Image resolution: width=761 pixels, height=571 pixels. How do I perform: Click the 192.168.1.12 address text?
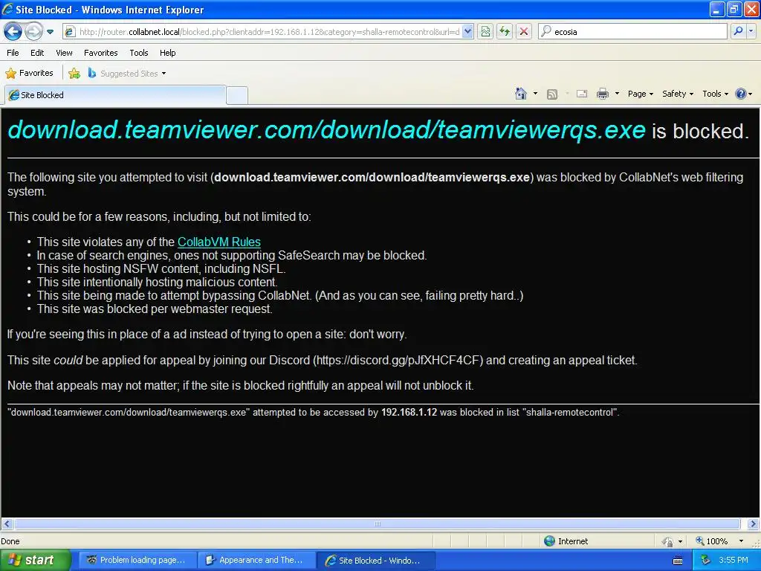click(x=409, y=412)
